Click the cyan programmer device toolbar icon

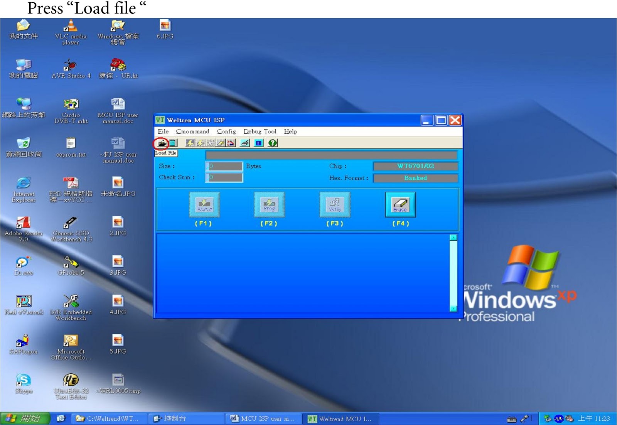tap(244, 143)
